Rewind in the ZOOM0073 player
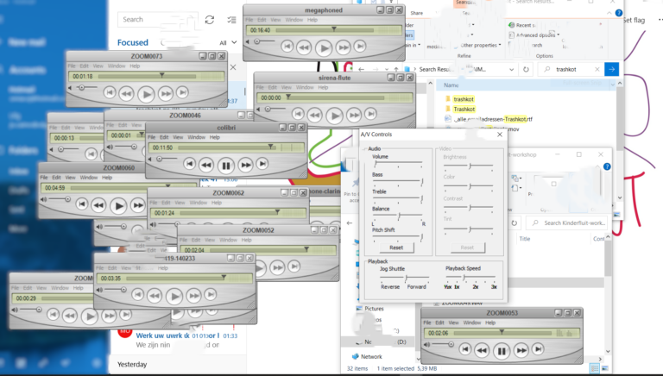The width and height of the screenshot is (663, 376). 126,94
